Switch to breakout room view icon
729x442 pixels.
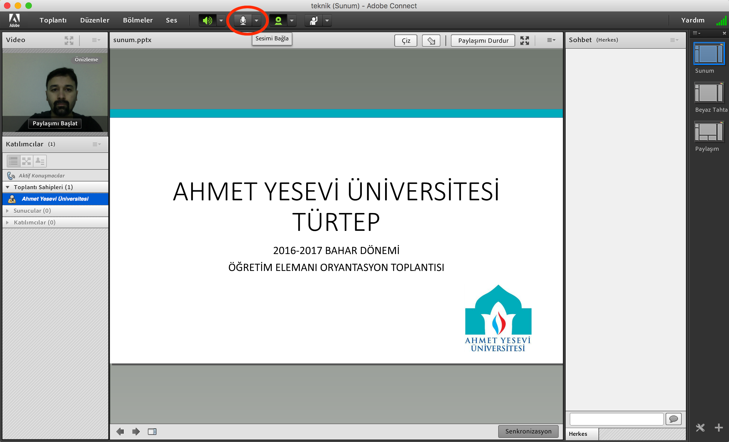click(x=27, y=161)
